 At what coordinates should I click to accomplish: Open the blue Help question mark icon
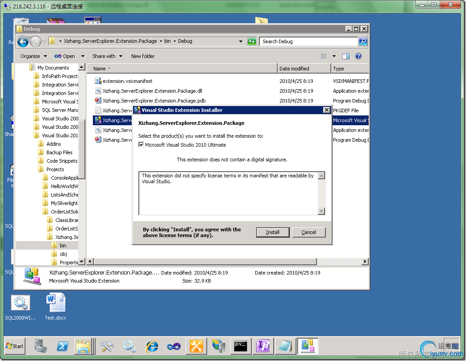point(358,56)
